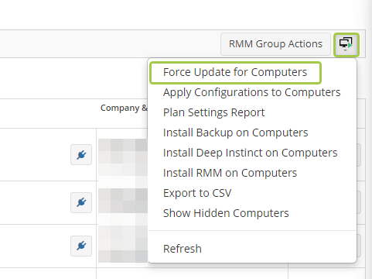Click Export to CSV
This screenshot has height=279, width=372.
pos(197,193)
